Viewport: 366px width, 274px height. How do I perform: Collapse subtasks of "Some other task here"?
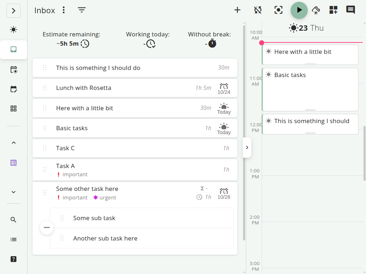coord(46,227)
